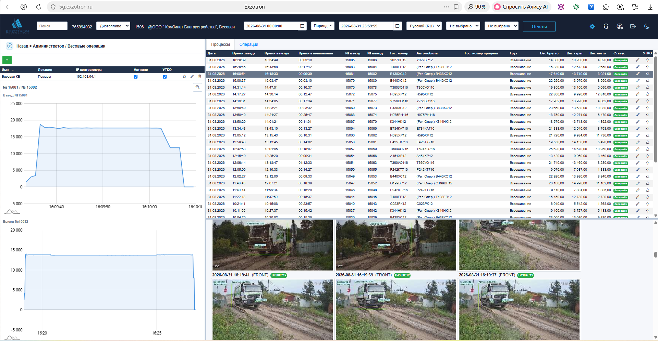Image resolution: width=658 pixels, height=341 pixels.
Task: Click Спросить Алису AI button
Action: pos(522,7)
